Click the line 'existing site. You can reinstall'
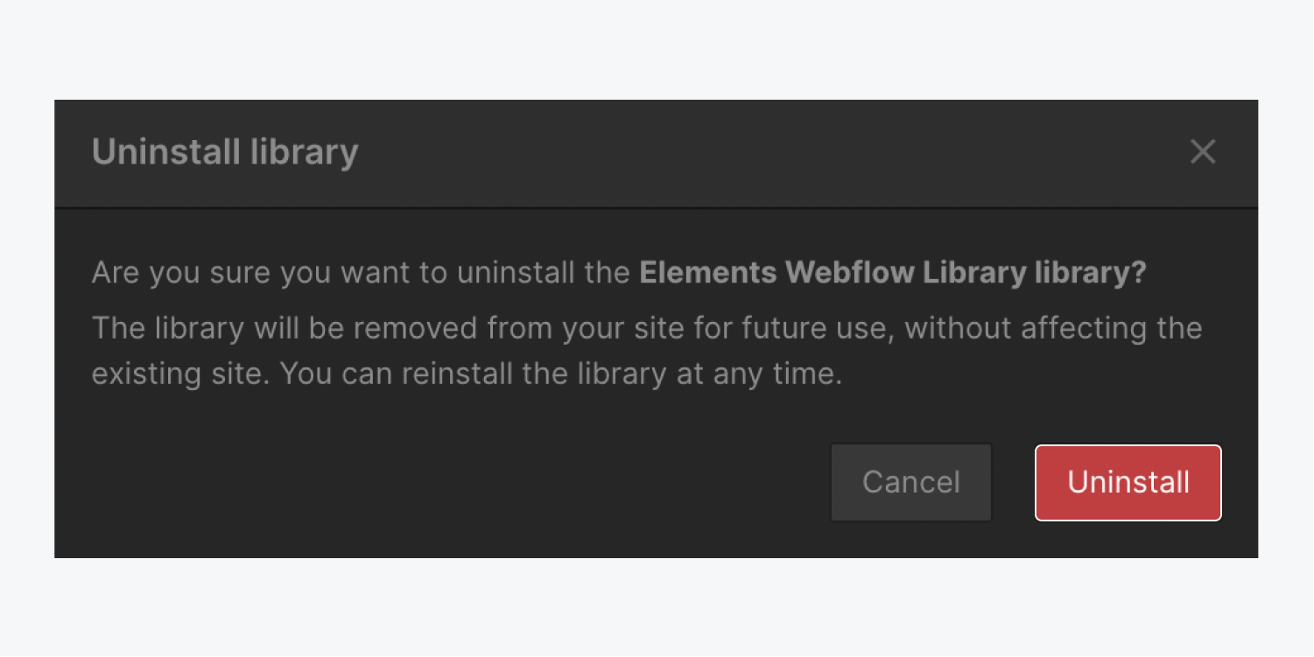 point(466,374)
